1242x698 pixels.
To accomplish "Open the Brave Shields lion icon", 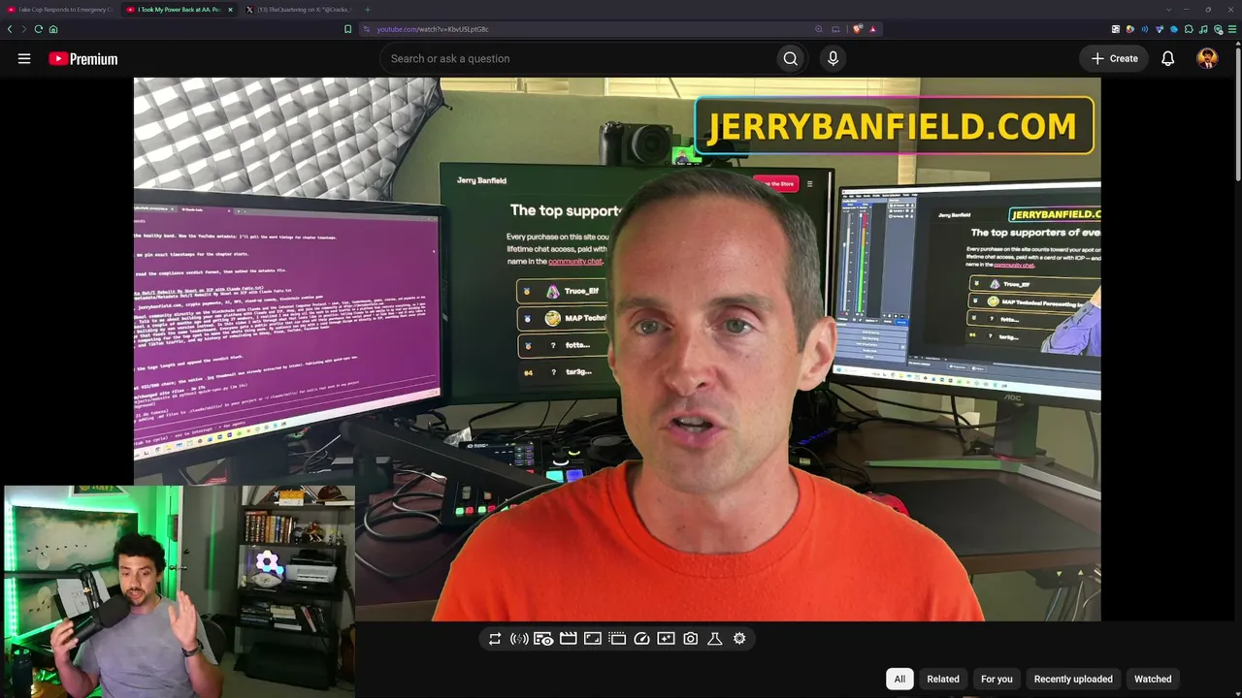I will pos(858,29).
